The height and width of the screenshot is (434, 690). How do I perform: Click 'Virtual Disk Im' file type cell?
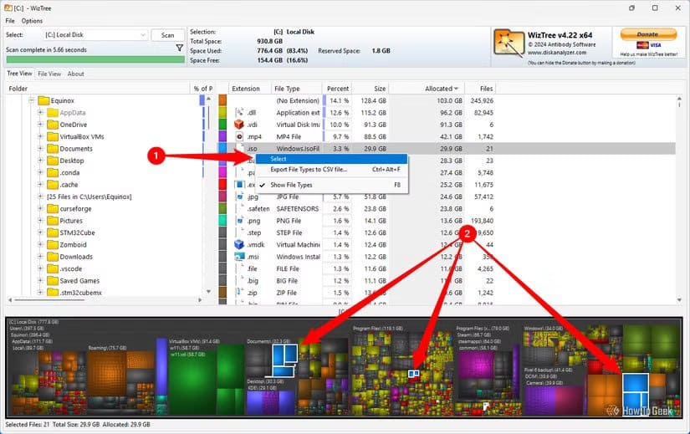pyautogui.click(x=298, y=125)
